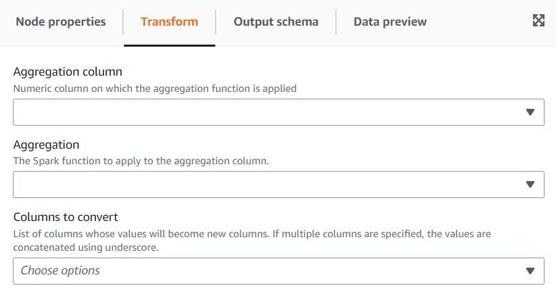The image size is (556, 292).
Task: Click the "Choose options" placeholder text
Action: click(x=60, y=271)
